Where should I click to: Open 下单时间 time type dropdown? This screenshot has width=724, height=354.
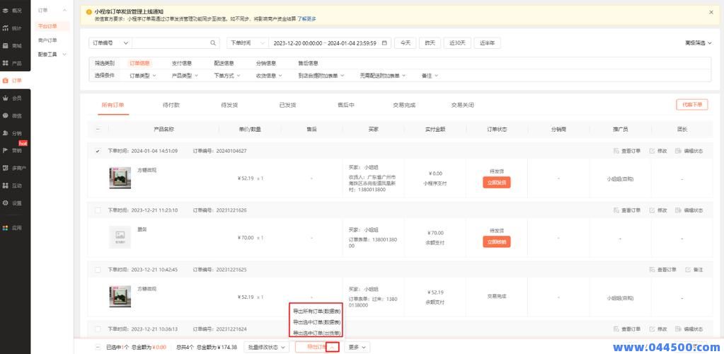pyautogui.click(x=248, y=43)
